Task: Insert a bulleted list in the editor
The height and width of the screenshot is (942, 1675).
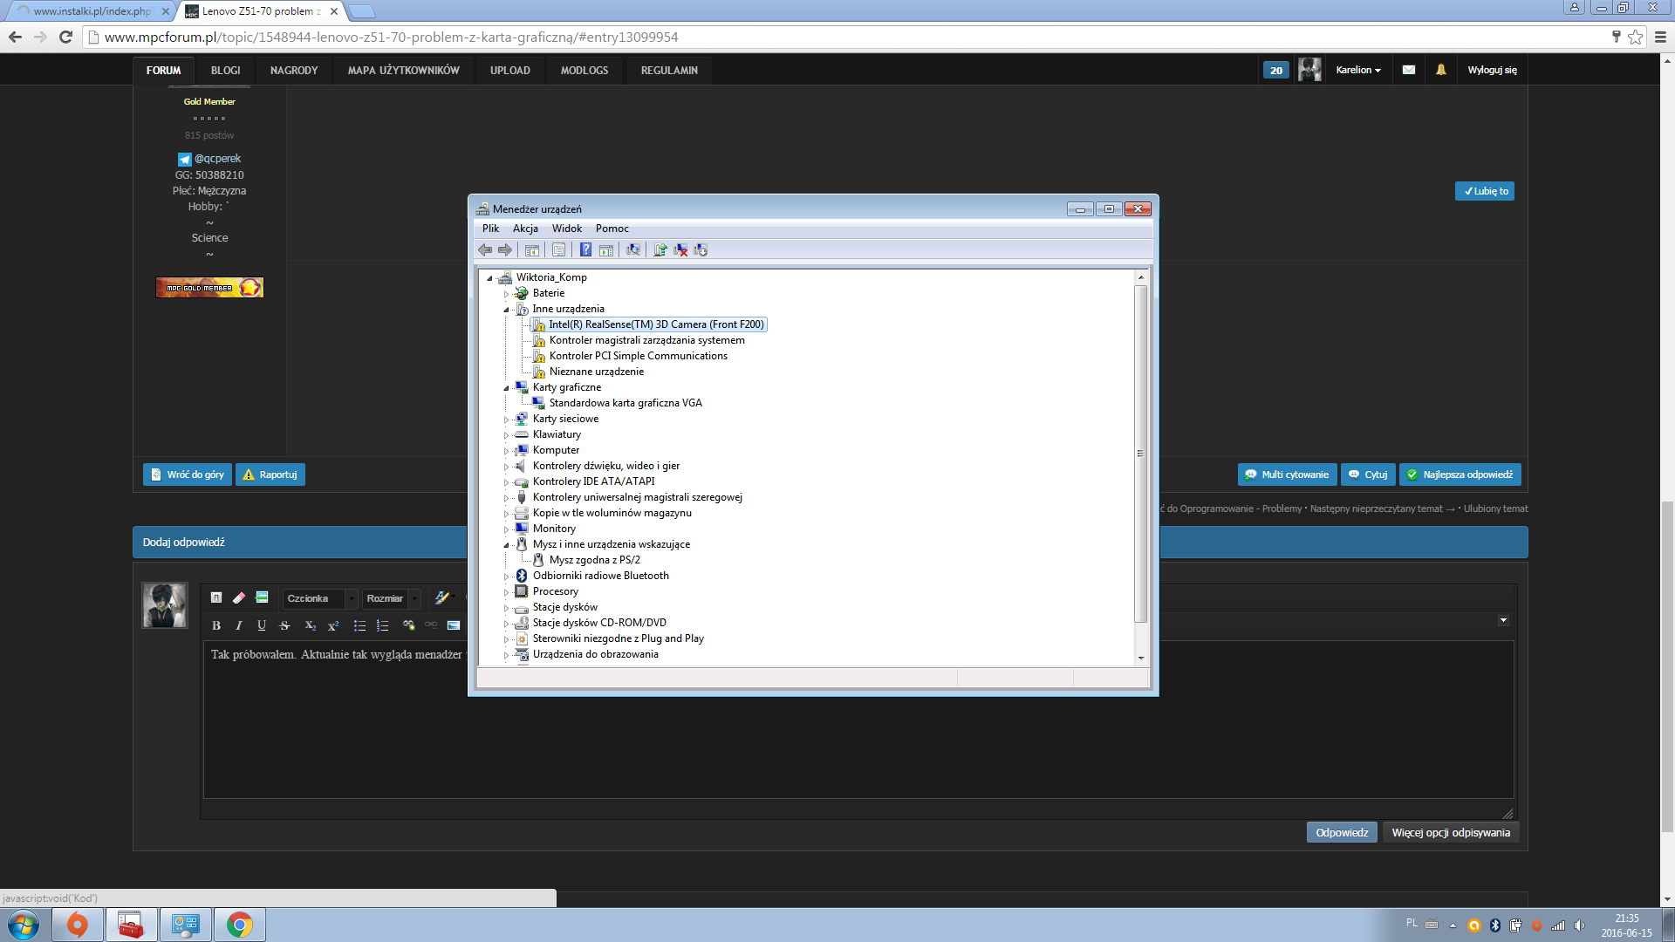Action: [x=359, y=625]
